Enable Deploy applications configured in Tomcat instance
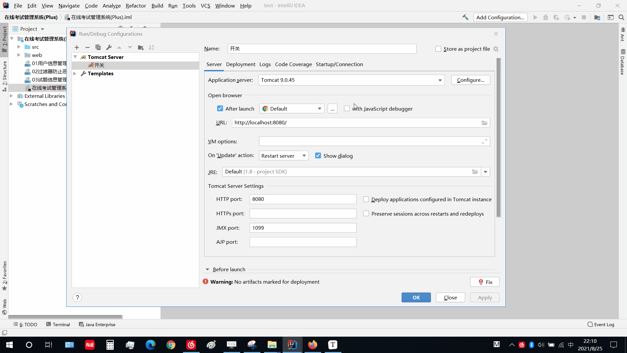The image size is (627, 353). (x=366, y=199)
